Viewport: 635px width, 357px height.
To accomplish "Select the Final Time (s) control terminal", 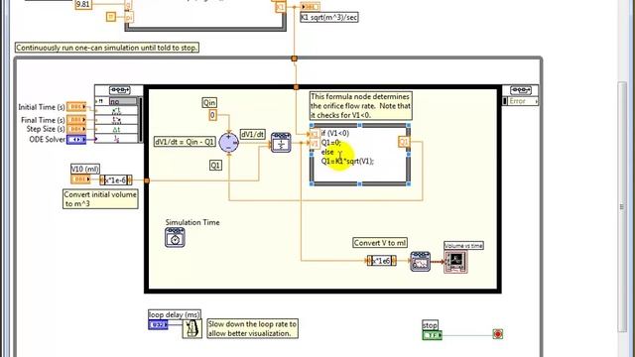I will click(76, 120).
